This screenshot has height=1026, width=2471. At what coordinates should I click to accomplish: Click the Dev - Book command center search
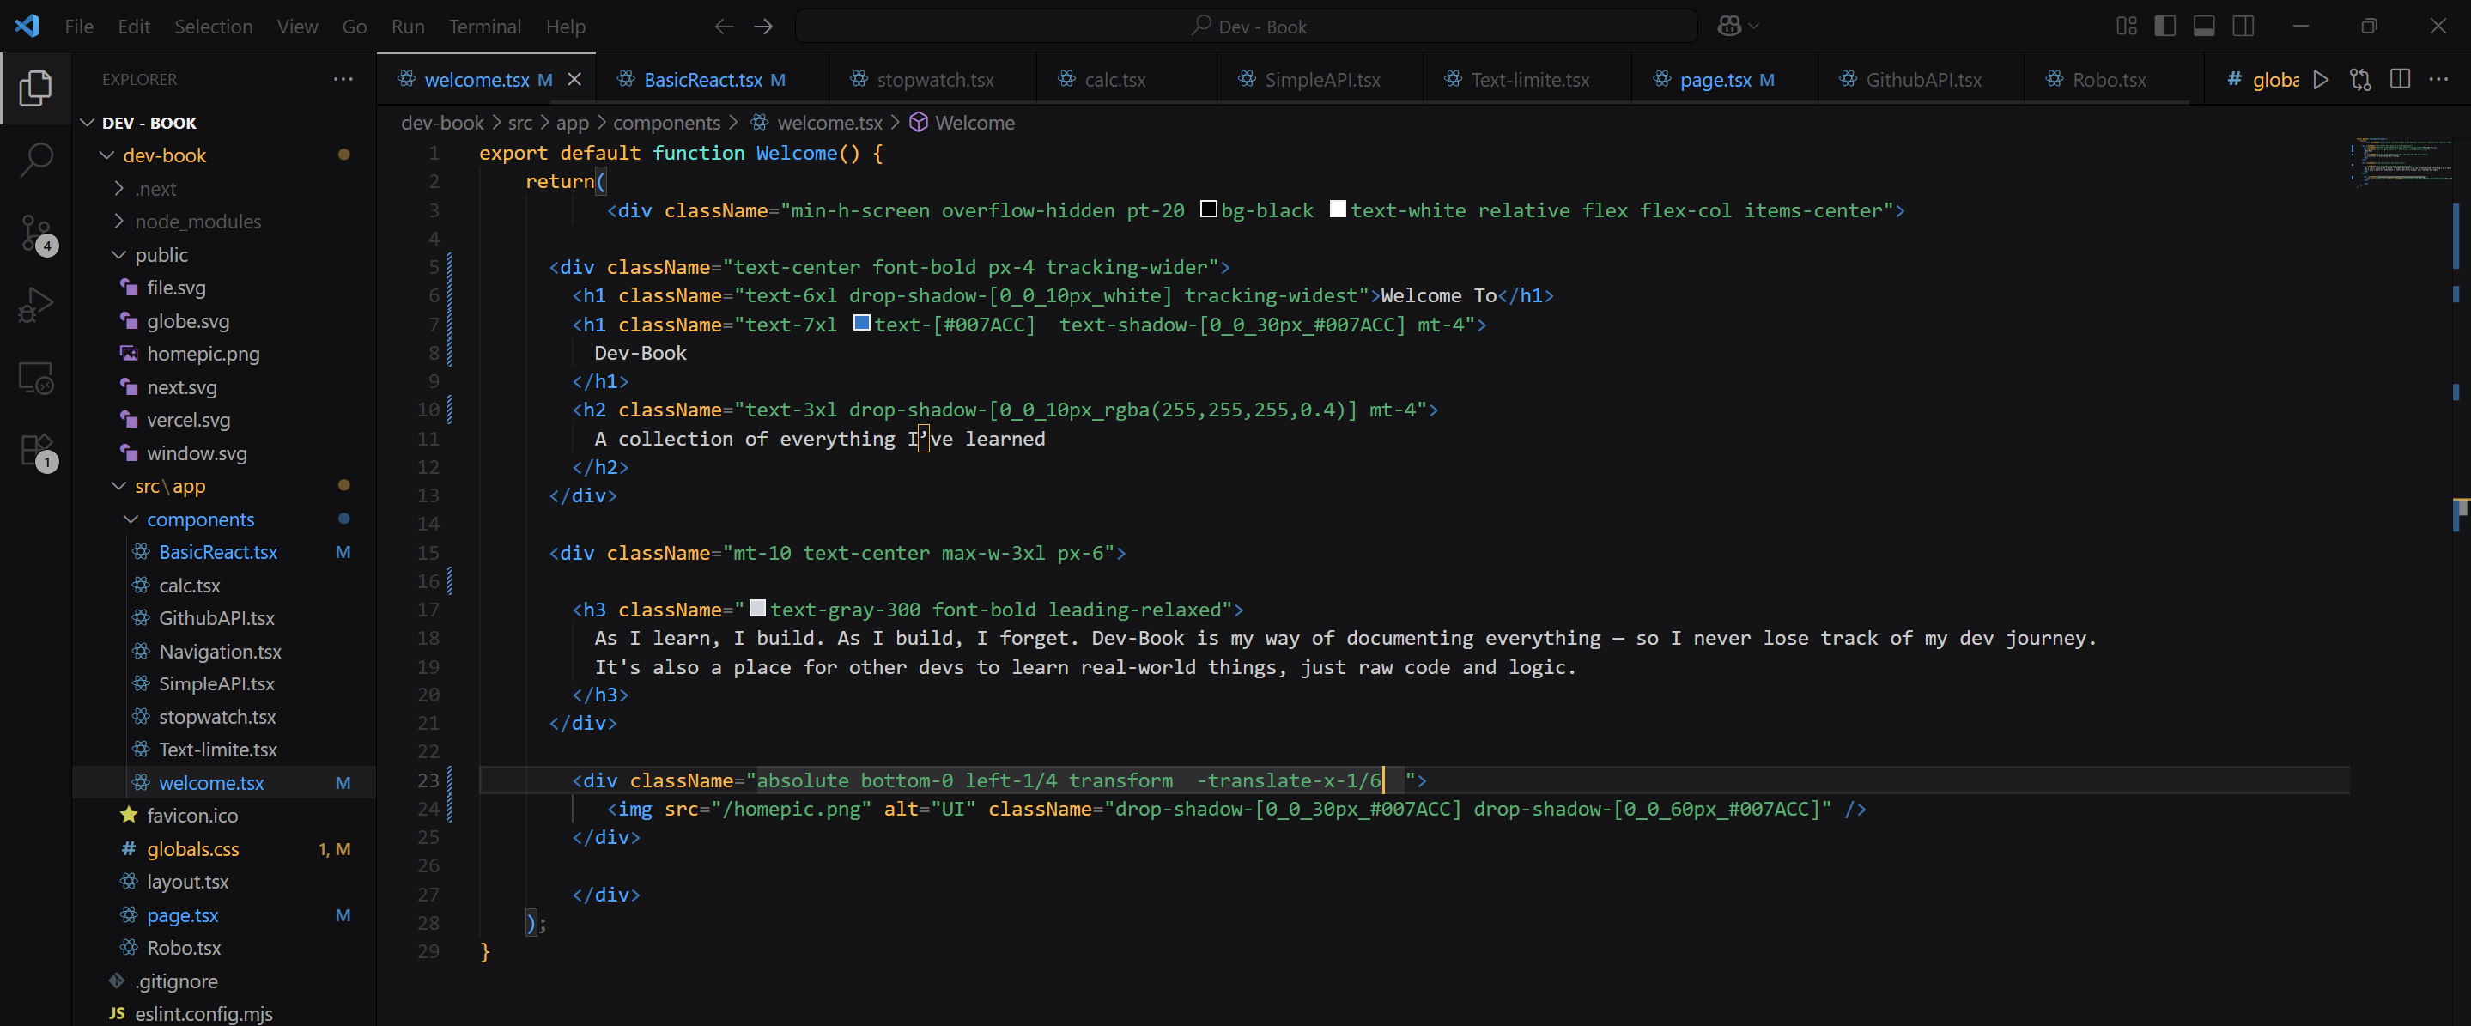pos(1246,27)
